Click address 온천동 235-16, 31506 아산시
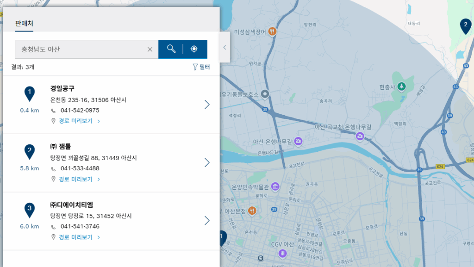Image resolution: width=474 pixels, height=267 pixels. click(88, 99)
